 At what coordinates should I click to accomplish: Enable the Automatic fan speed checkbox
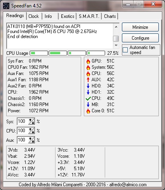click(125, 50)
